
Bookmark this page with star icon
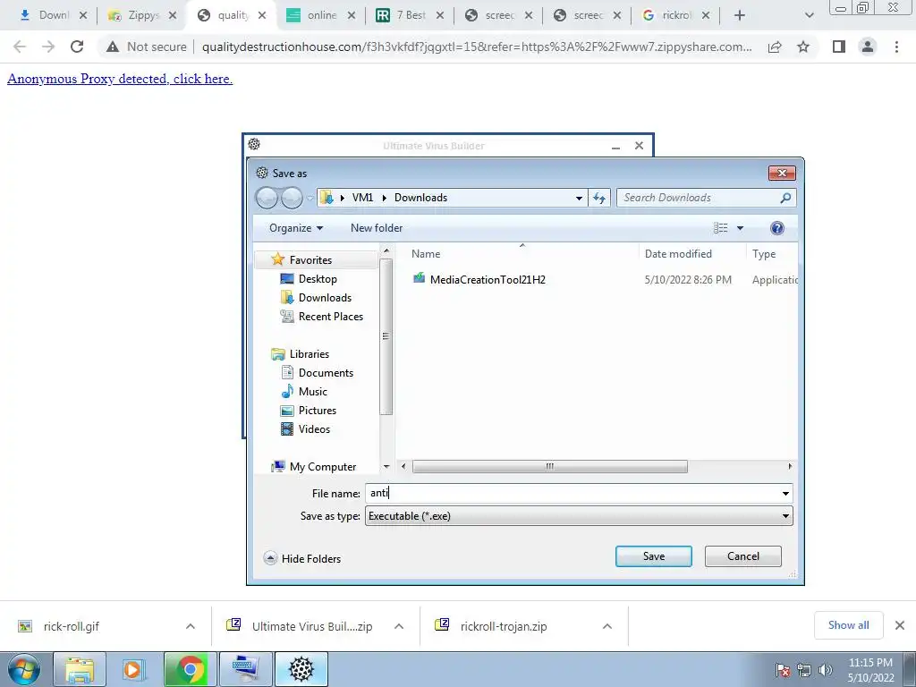pyautogui.click(x=803, y=47)
